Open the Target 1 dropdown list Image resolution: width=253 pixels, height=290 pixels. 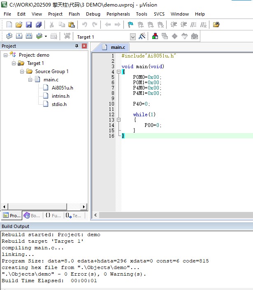(x=132, y=37)
